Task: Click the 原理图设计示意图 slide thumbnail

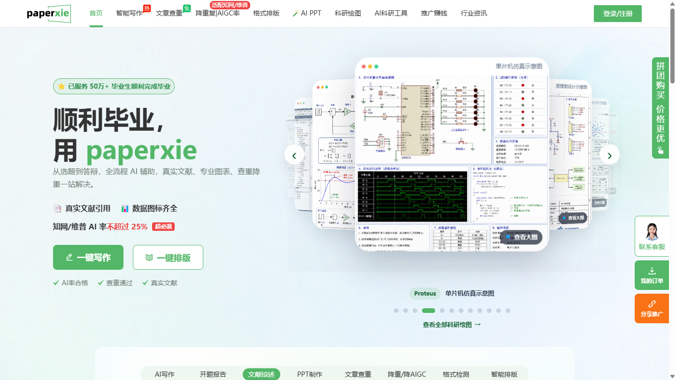Action: click(x=570, y=155)
